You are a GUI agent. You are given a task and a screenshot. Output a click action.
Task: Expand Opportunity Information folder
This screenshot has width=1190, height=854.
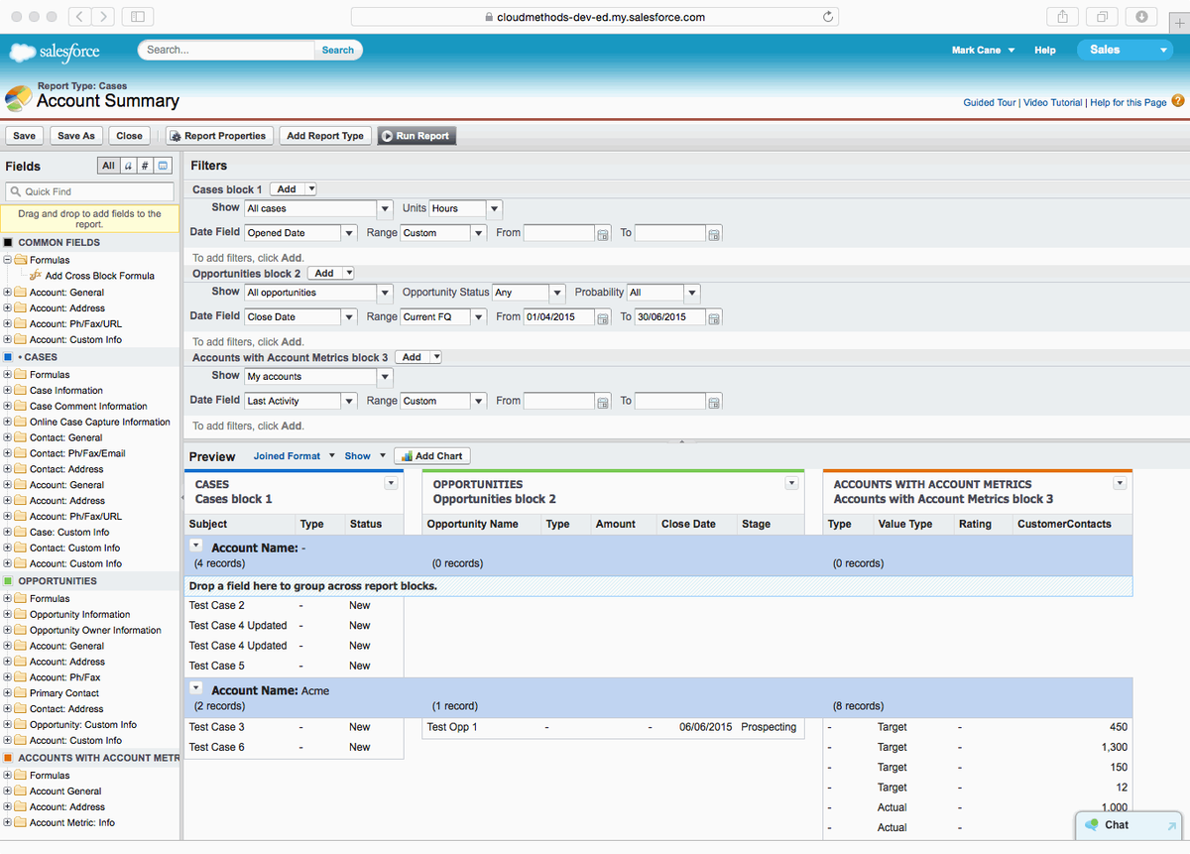pos(8,615)
